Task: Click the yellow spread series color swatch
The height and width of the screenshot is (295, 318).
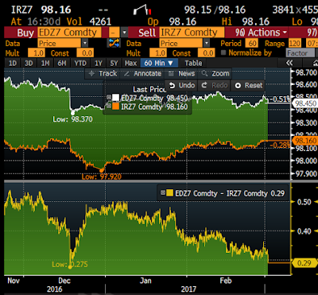Action: point(170,193)
